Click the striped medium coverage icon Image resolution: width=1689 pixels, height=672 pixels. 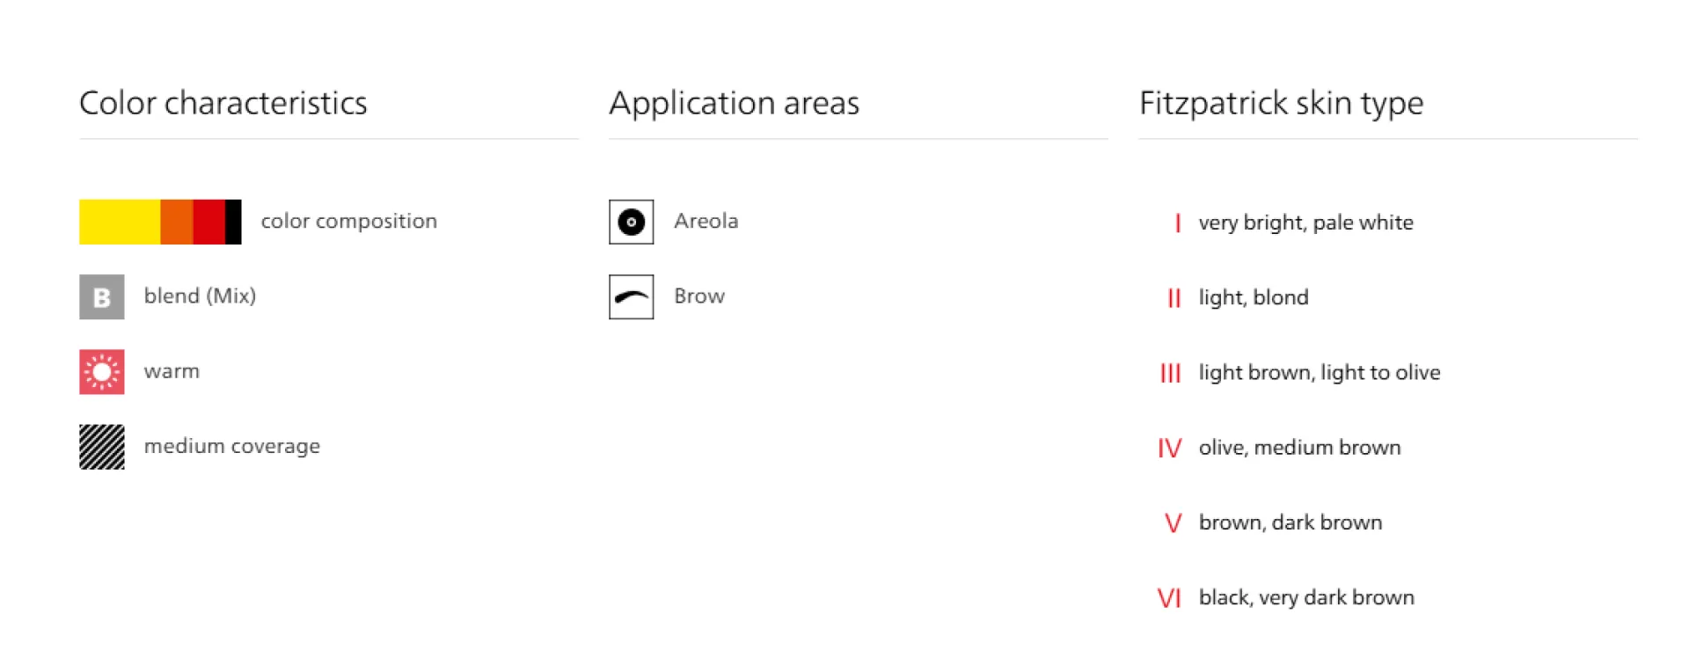[102, 447]
